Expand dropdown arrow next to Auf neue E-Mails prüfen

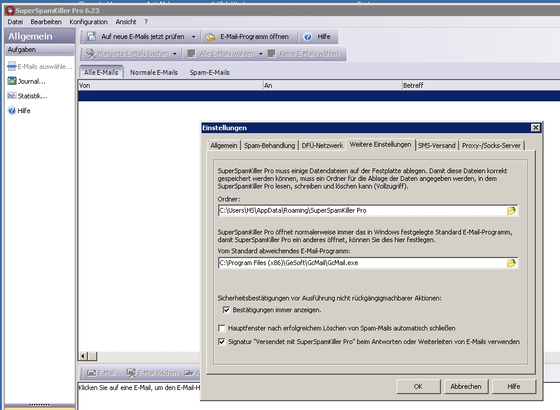[193, 37]
